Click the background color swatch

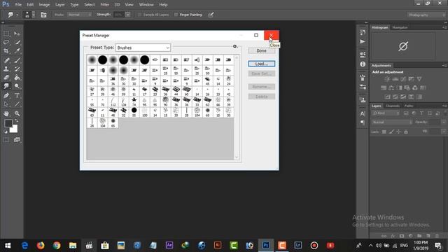pos(14,129)
